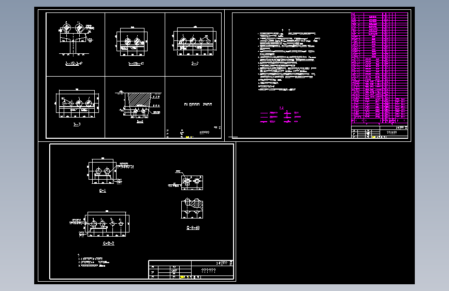
Task: Click "??????" in magenta-table sheet title block
Action: coord(392,133)
